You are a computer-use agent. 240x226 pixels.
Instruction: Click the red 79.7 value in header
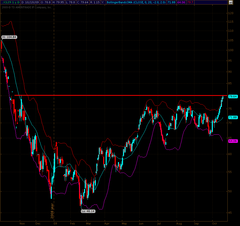tap(190, 2)
